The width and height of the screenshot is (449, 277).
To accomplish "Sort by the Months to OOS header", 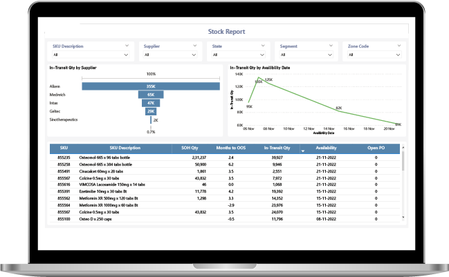I will point(231,148).
